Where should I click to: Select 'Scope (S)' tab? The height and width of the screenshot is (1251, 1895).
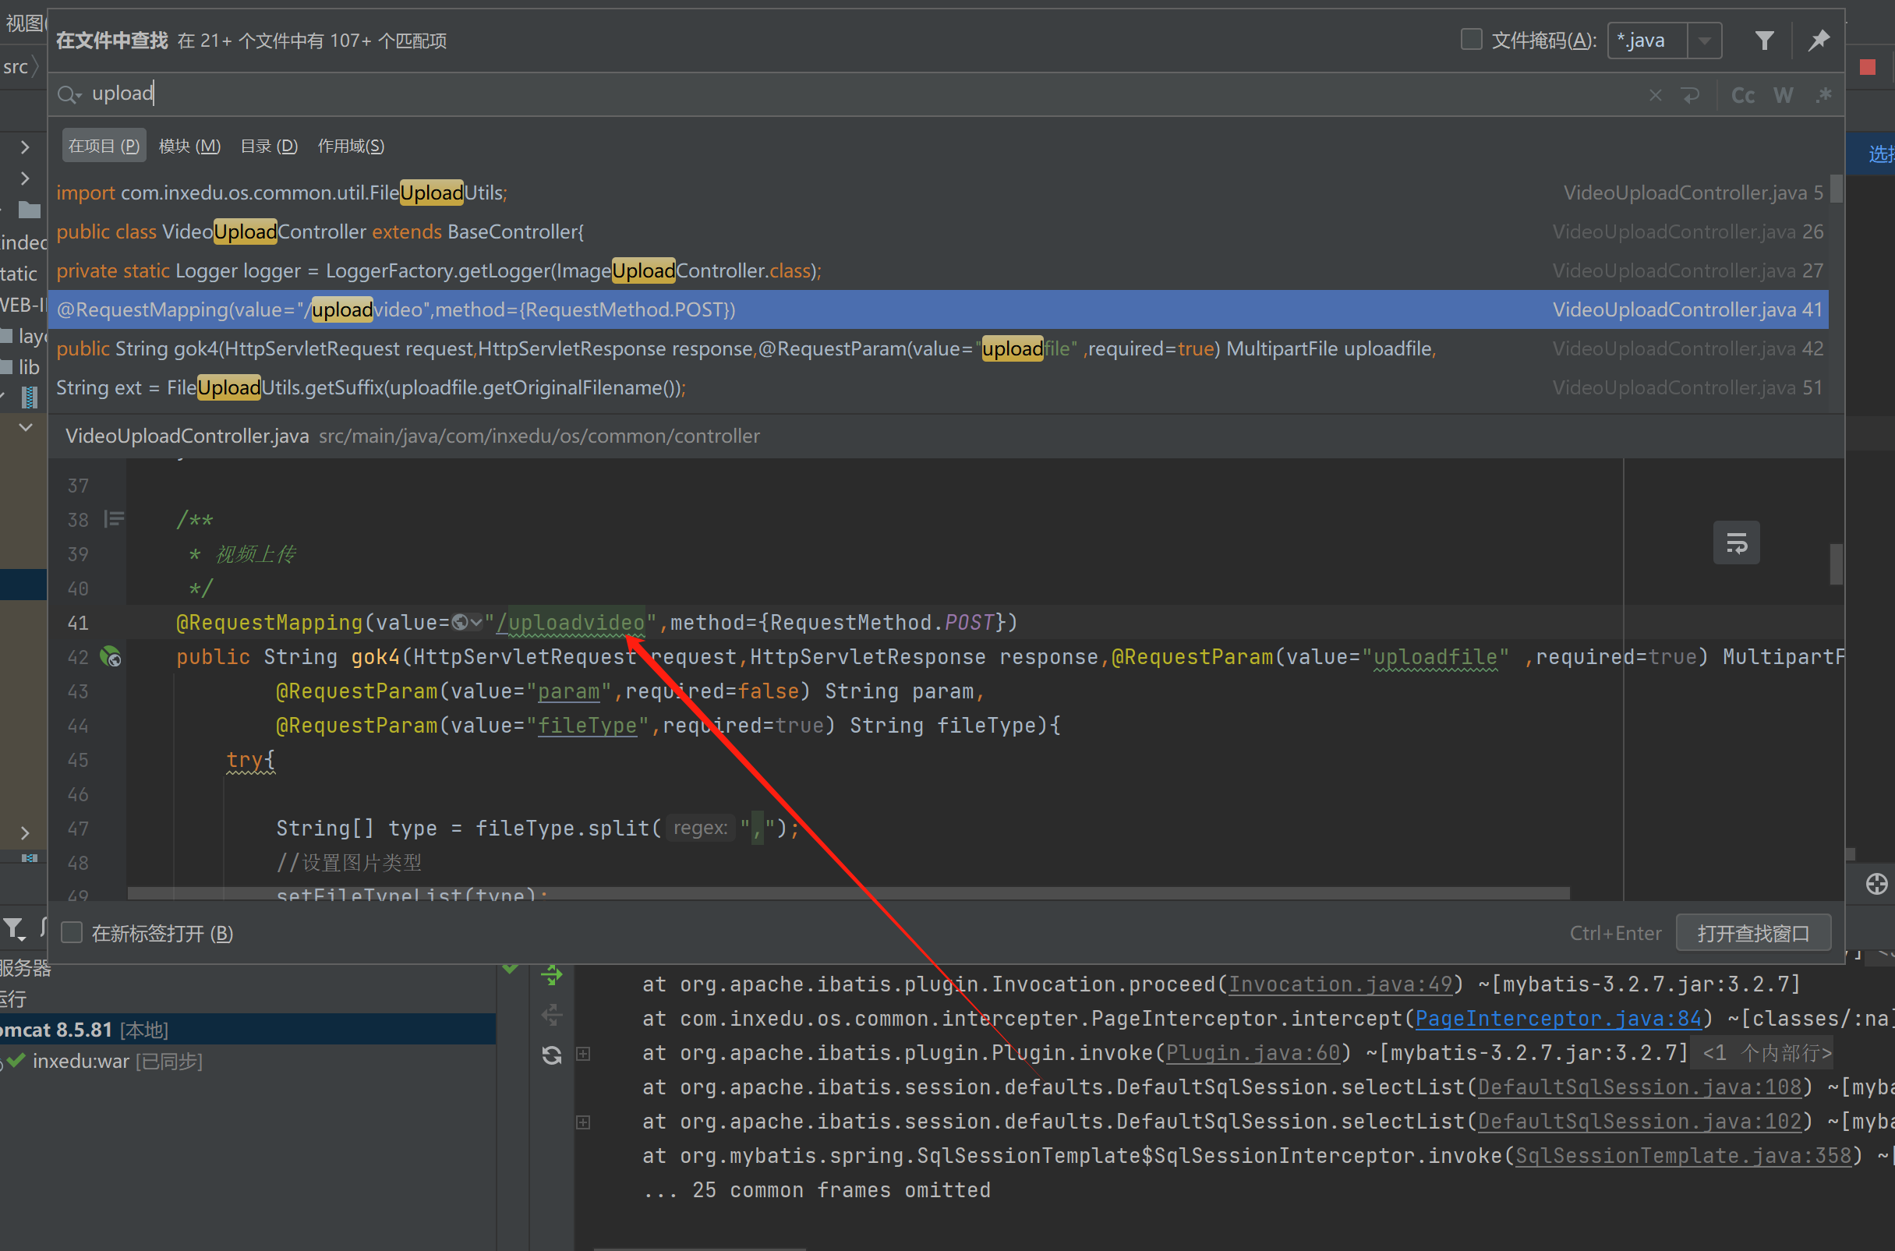click(x=351, y=146)
